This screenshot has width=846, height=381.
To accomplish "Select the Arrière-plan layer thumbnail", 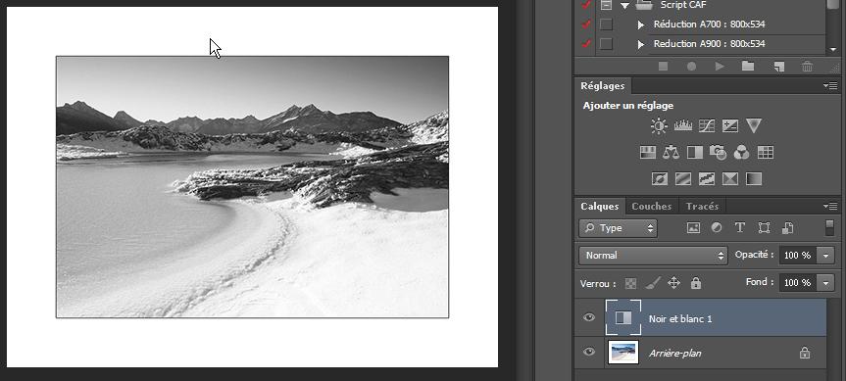I will click(x=623, y=353).
